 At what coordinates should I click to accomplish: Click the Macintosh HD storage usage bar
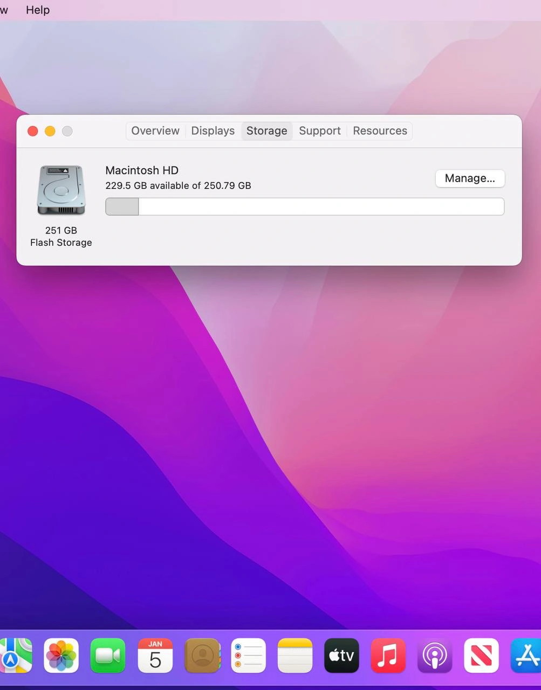tap(305, 206)
